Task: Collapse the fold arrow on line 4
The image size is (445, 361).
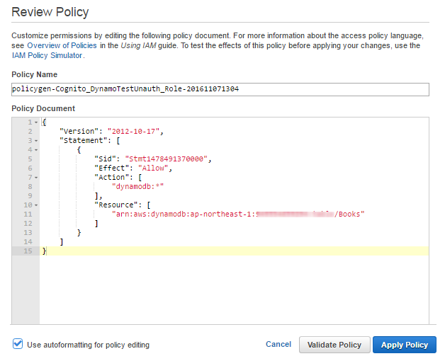Action: (x=36, y=150)
